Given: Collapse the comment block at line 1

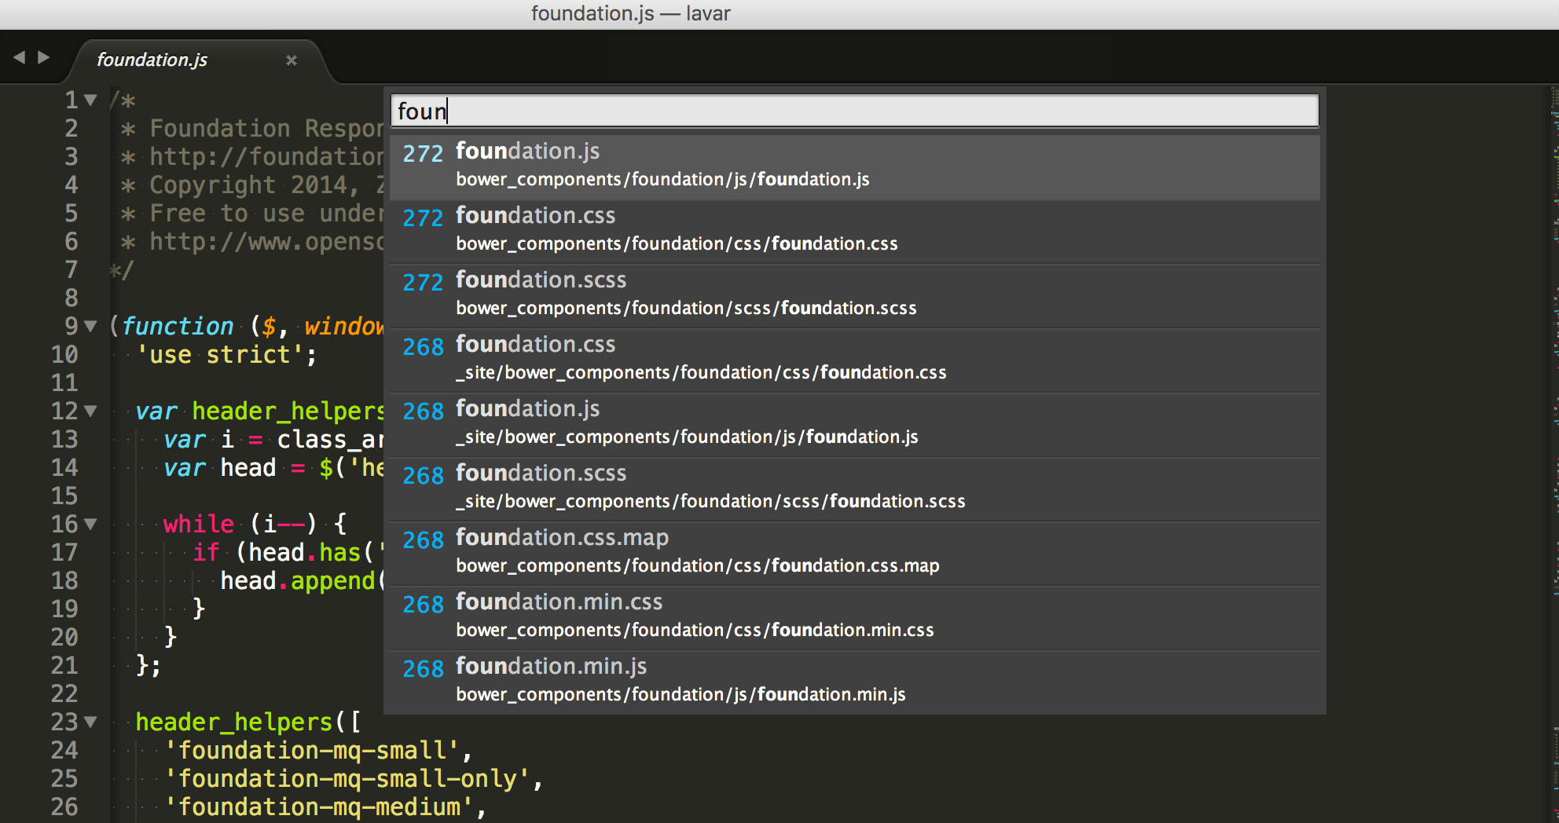Looking at the screenshot, I should coord(91,101).
